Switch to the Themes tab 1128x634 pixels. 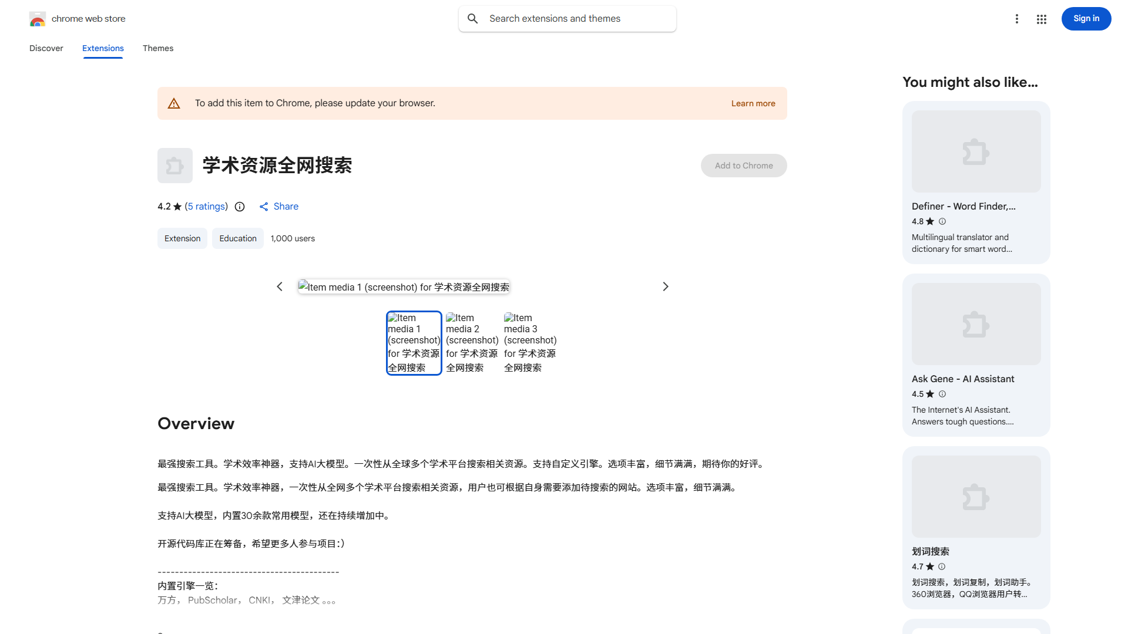157,48
